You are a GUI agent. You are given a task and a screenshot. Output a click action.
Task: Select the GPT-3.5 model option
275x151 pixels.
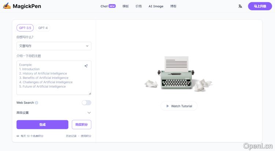tap(25, 28)
